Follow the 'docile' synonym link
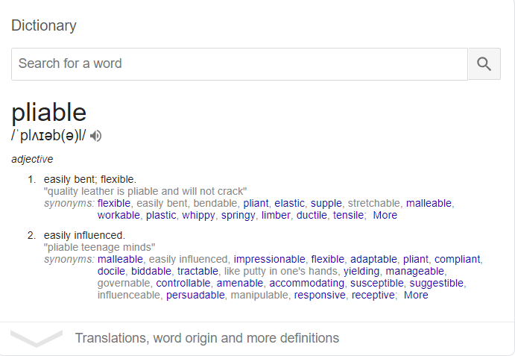Screen dimensions: 515x356 [111, 271]
